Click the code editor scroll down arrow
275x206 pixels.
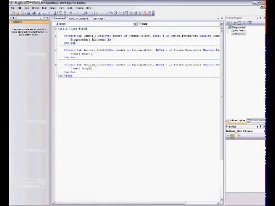tap(222, 199)
